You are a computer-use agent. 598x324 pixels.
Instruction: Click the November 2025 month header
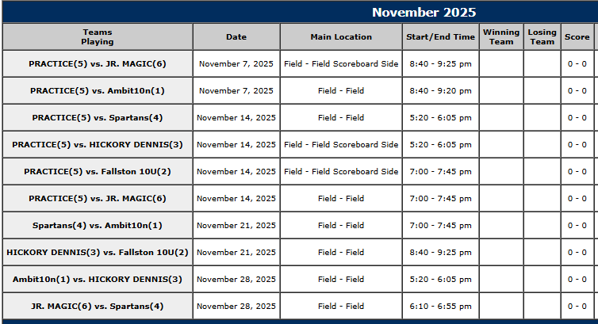click(x=424, y=12)
